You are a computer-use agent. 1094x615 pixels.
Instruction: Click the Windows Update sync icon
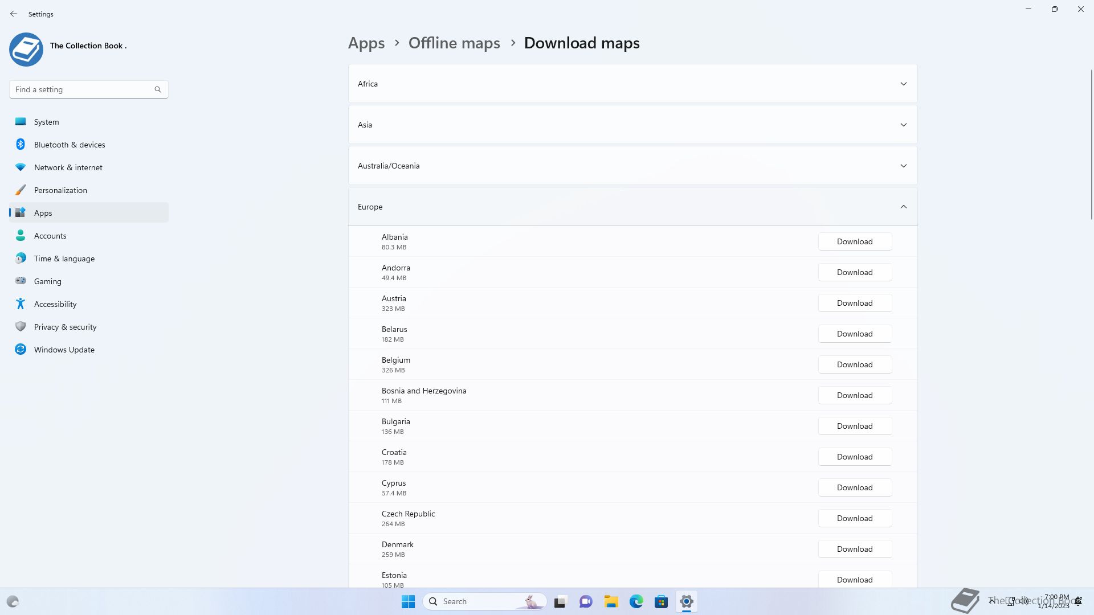(x=21, y=350)
